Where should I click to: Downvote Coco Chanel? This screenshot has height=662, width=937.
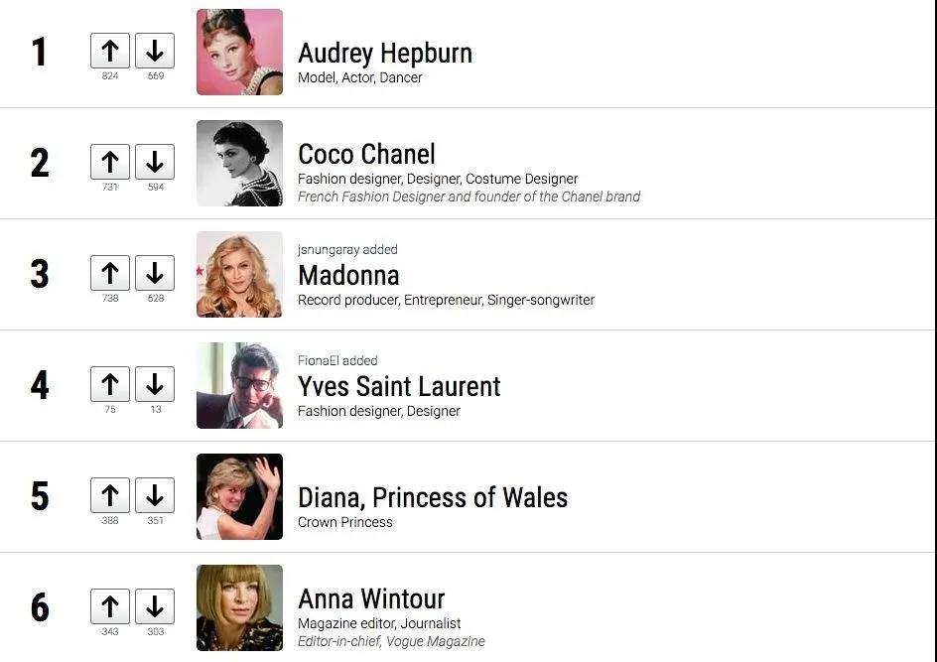pos(155,162)
